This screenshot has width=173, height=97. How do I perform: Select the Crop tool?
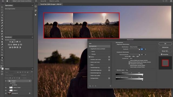tap(2, 18)
